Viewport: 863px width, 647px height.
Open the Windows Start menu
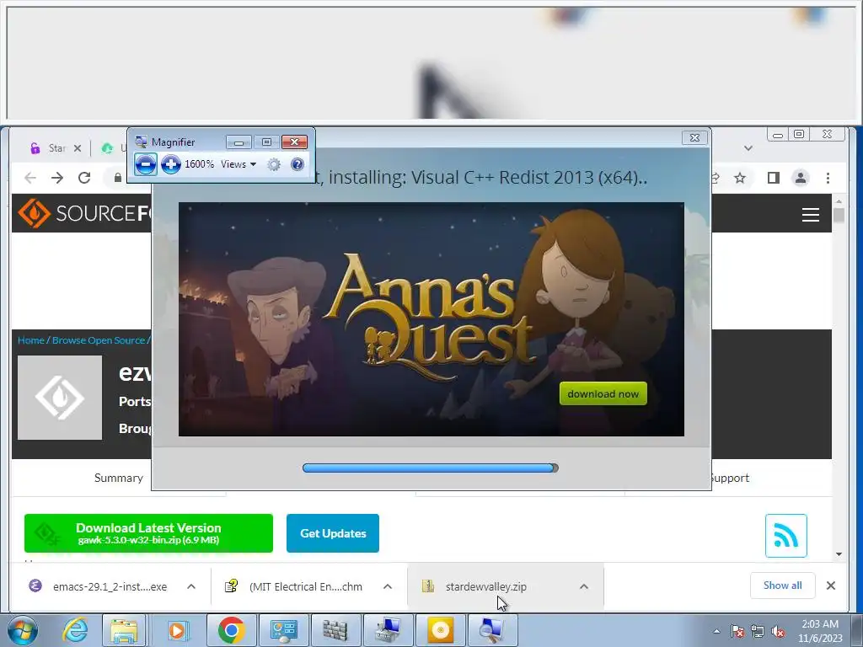[23, 630]
